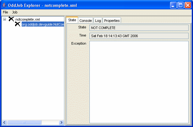The height and width of the screenshot is (127, 193).
Task: Click the cross icon beside notcomplete.xml
Action: (11, 19)
